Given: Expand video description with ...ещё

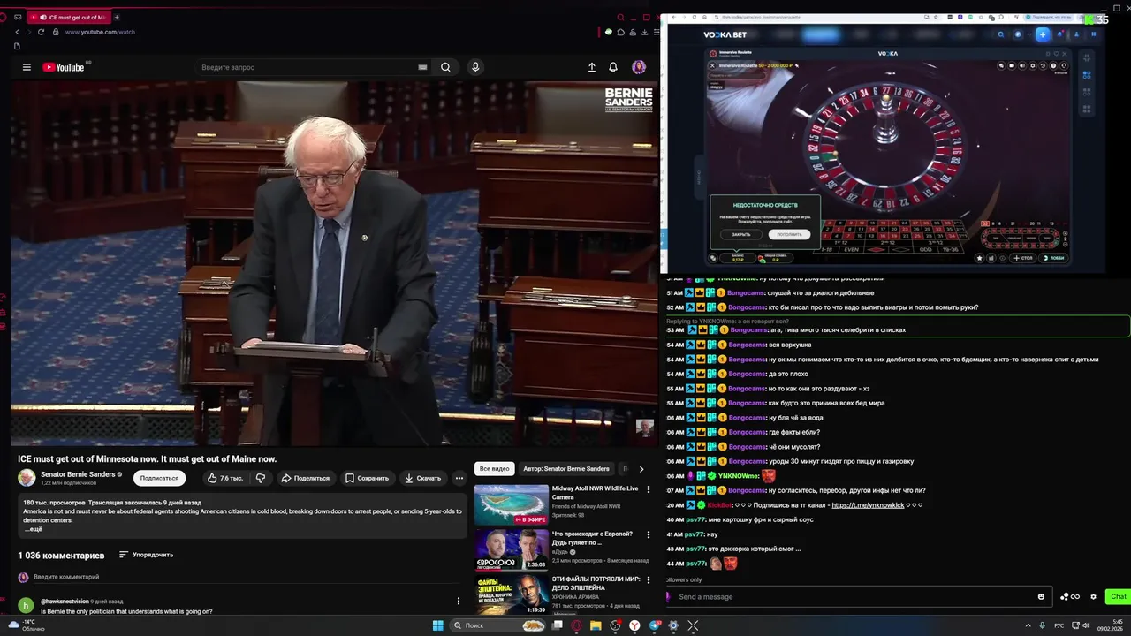Looking at the screenshot, I should pos(34,528).
